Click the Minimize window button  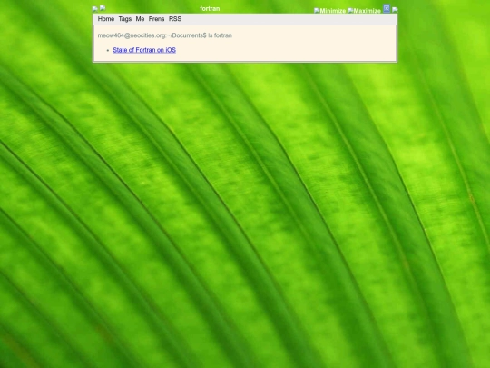[330, 11]
